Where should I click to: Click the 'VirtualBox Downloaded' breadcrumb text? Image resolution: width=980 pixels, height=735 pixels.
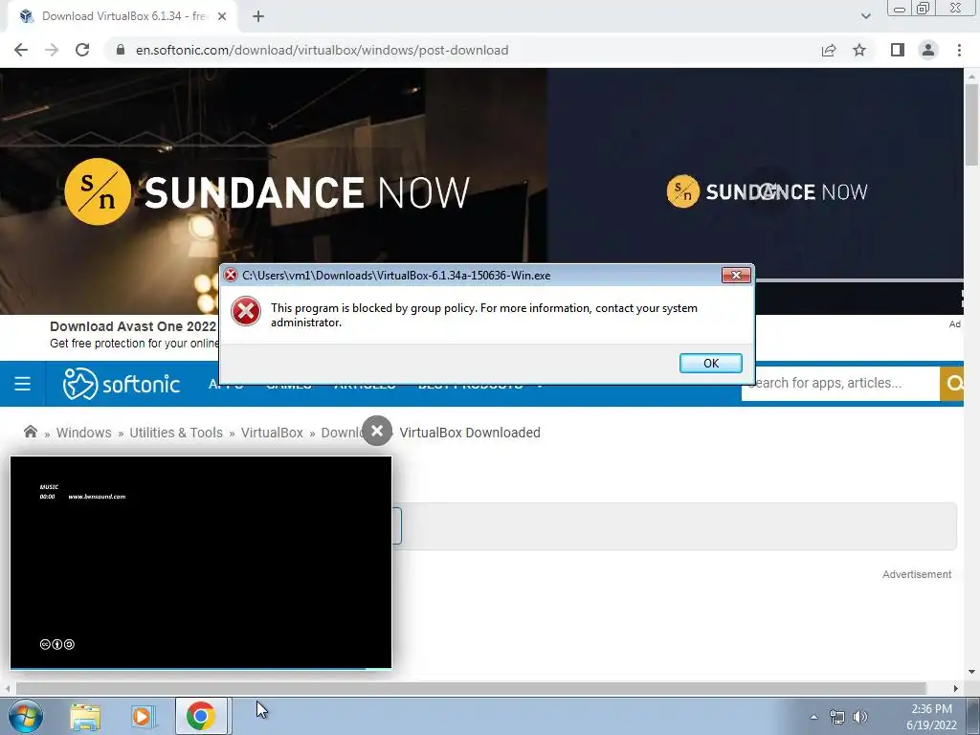[470, 433]
